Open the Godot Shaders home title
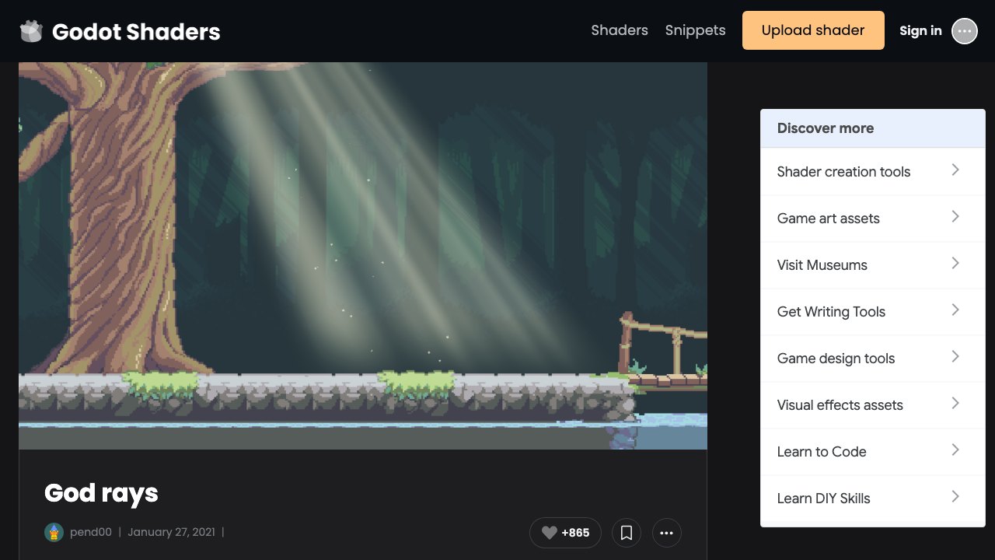This screenshot has width=995, height=560. pyautogui.click(x=136, y=32)
